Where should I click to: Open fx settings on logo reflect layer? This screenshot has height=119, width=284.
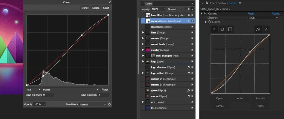point(189,73)
